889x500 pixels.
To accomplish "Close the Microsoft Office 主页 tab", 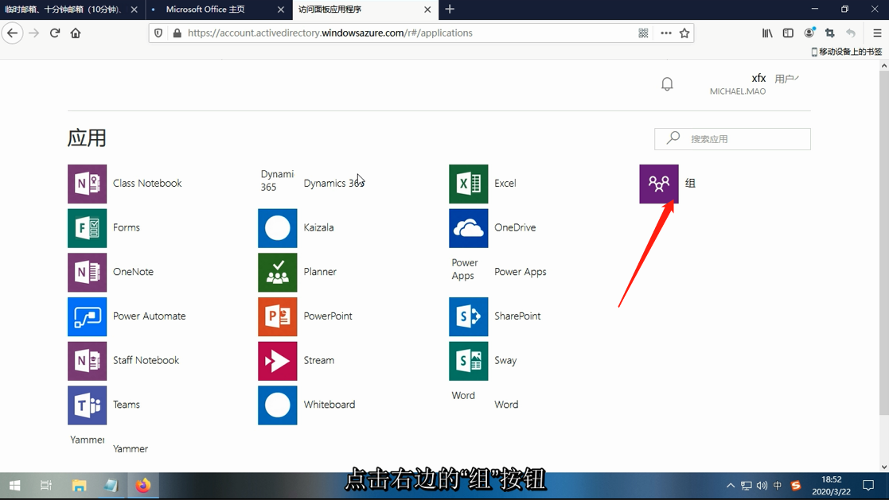I will [x=281, y=10].
